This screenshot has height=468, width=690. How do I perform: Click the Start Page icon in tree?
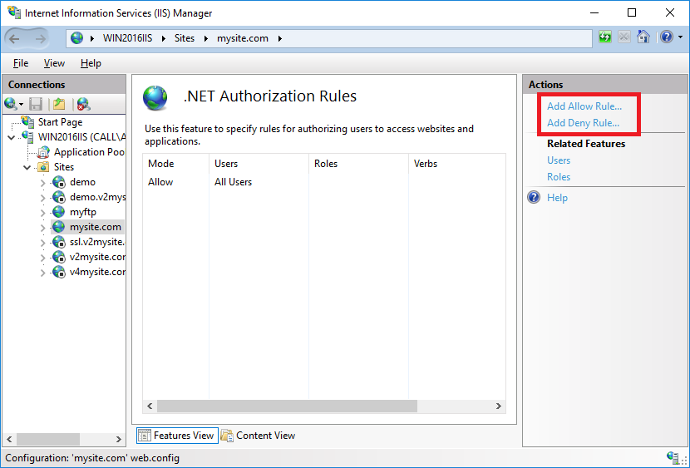pyautogui.click(x=27, y=122)
